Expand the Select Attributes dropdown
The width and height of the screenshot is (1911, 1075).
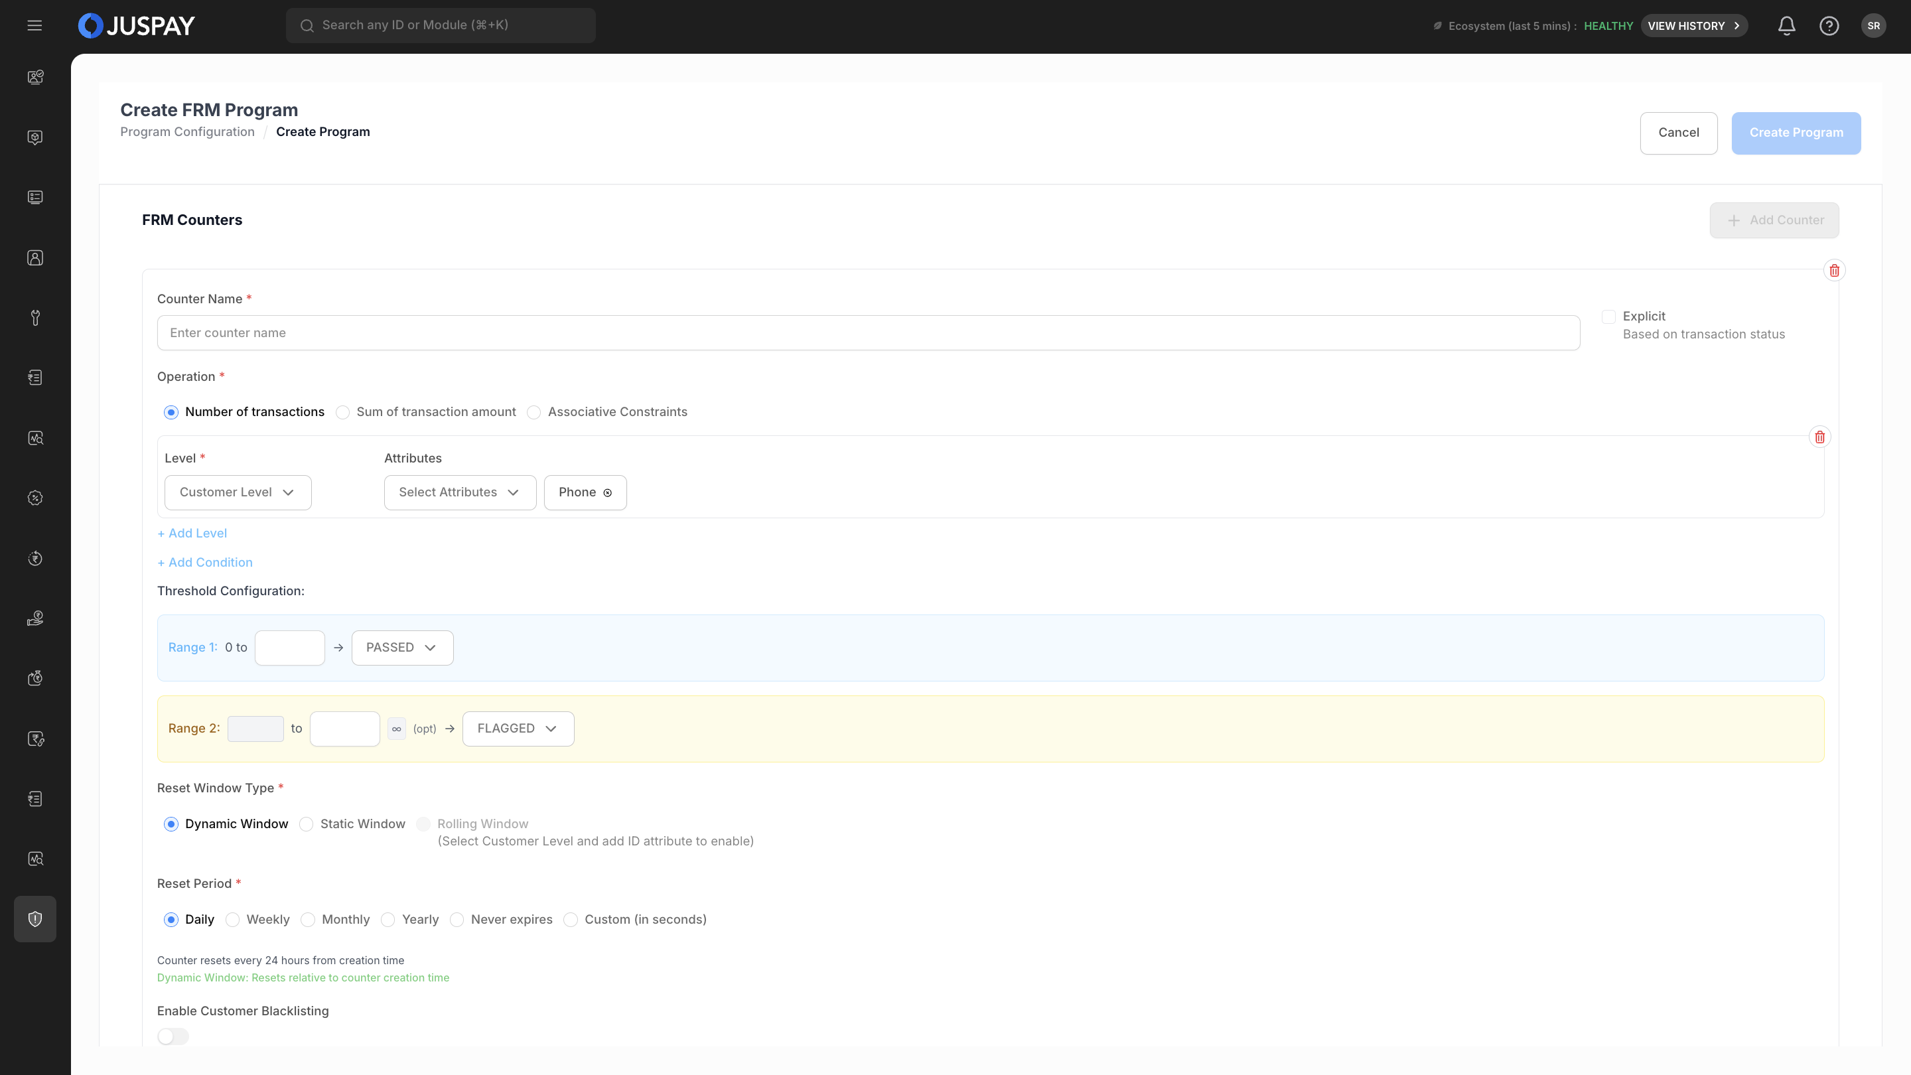[460, 492]
